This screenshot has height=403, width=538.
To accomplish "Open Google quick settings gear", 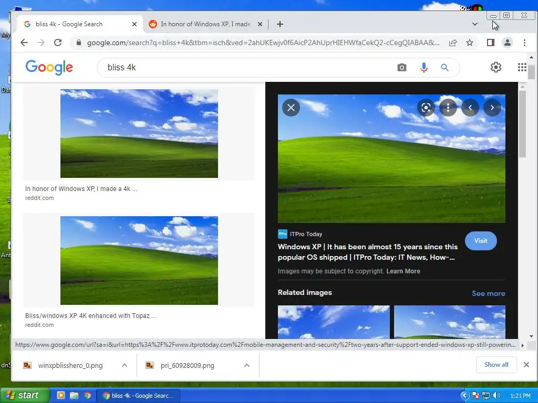I will tap(496, 67).
